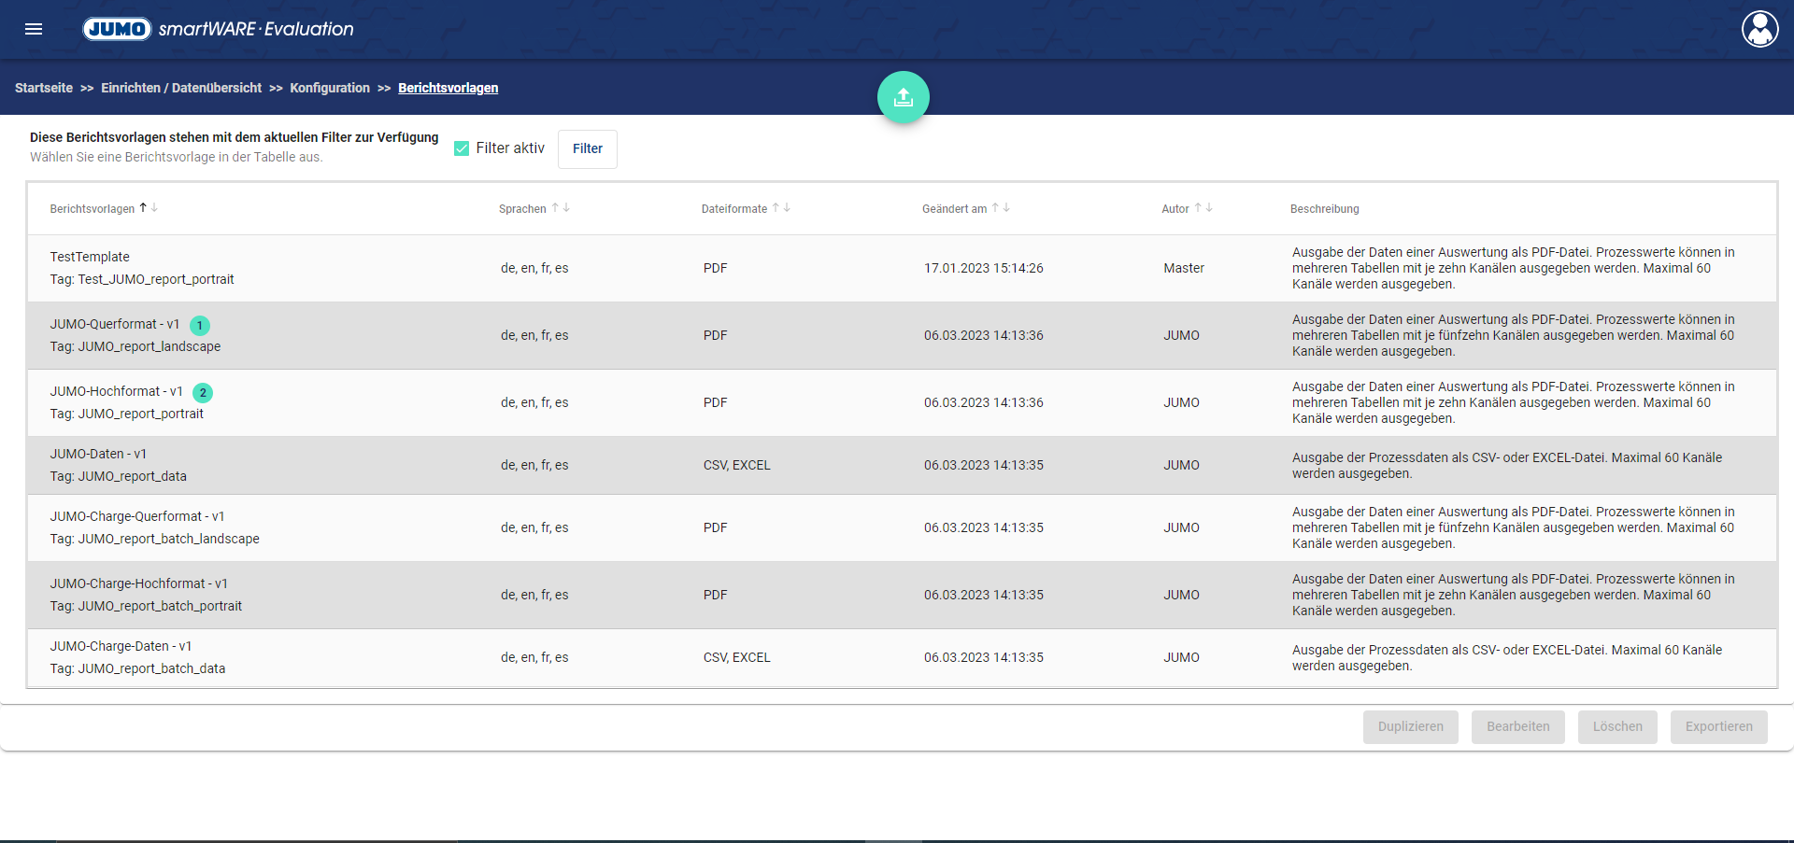
Task: Click JUMO author cell in JUMO-Querformat row
Action: click(x=1182, y=335)
